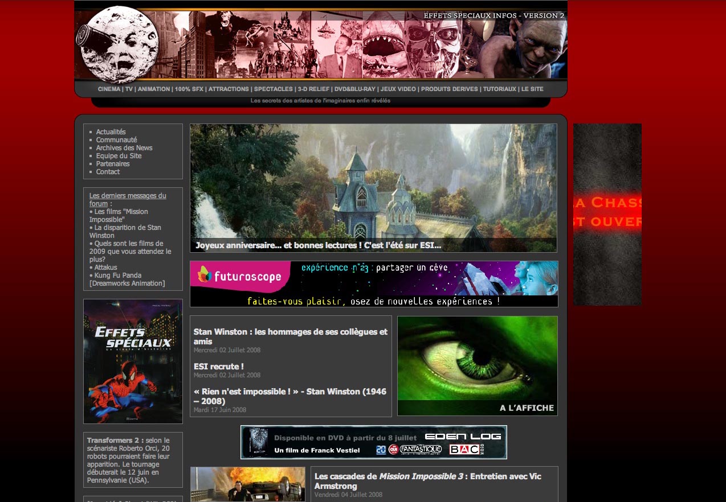Open the 'ESI recrute !' news article

pyautogui.click(x=218, y=367)
